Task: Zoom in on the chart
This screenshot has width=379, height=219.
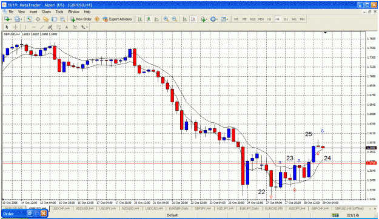Action: click(x=166, y=19)
